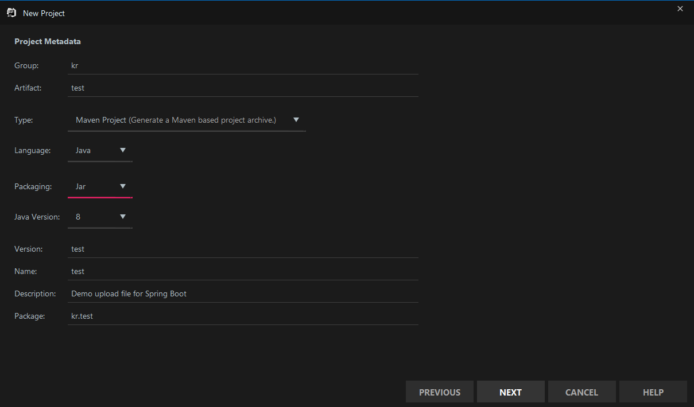Click into the Artifact text field

242,88
